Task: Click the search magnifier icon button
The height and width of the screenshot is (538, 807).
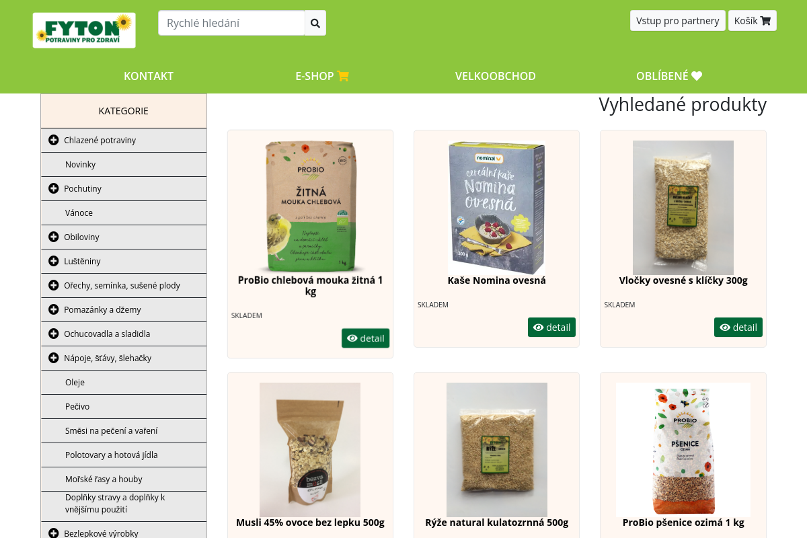Action: coord(315,23)
